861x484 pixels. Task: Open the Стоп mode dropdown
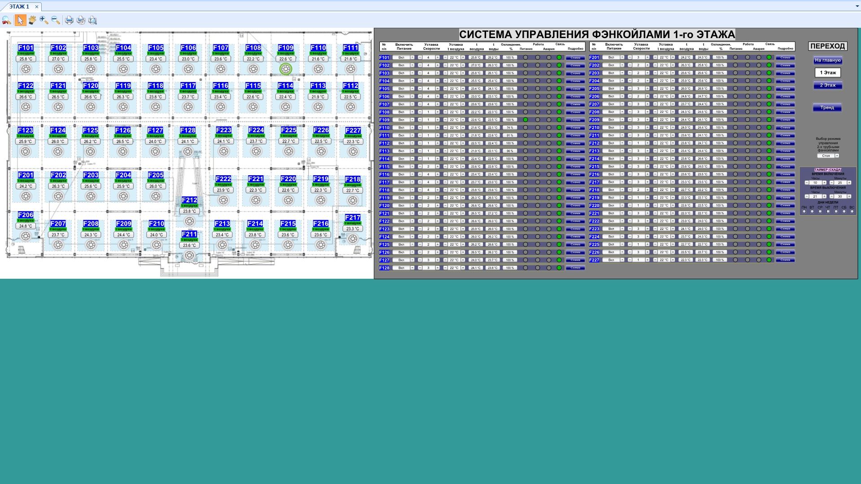(x=837, y=156)
